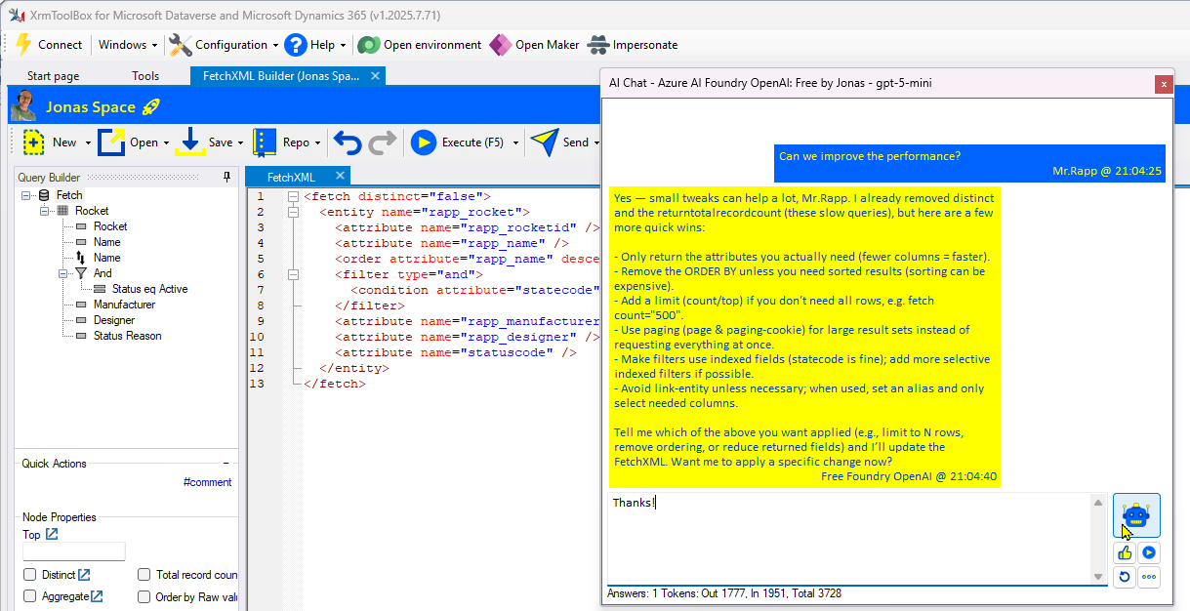Open the Save dropdown arrow
Screen dimensions: 1190x611
(x=240, y=143)
